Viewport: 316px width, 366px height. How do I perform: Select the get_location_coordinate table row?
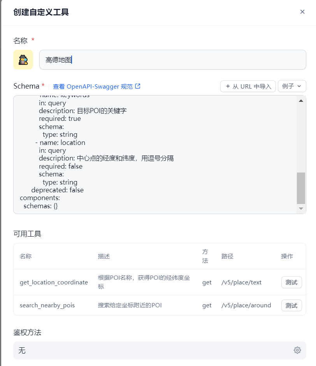pyautogui.click(x=160, y=282)
